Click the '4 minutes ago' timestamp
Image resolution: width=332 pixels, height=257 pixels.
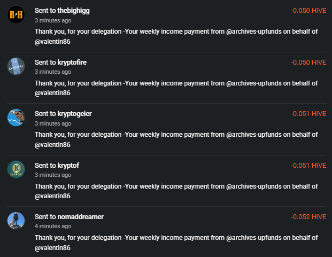[x=53, y=227]
